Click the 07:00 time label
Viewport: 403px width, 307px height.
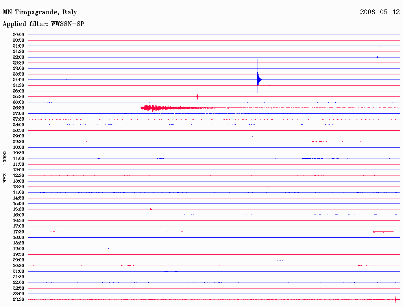point(18,113)
